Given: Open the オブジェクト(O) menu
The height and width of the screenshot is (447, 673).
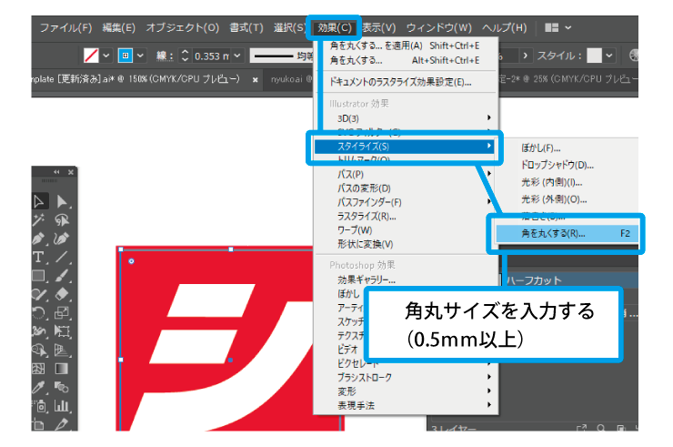Looking at the screenshot, I should [183, 28].
